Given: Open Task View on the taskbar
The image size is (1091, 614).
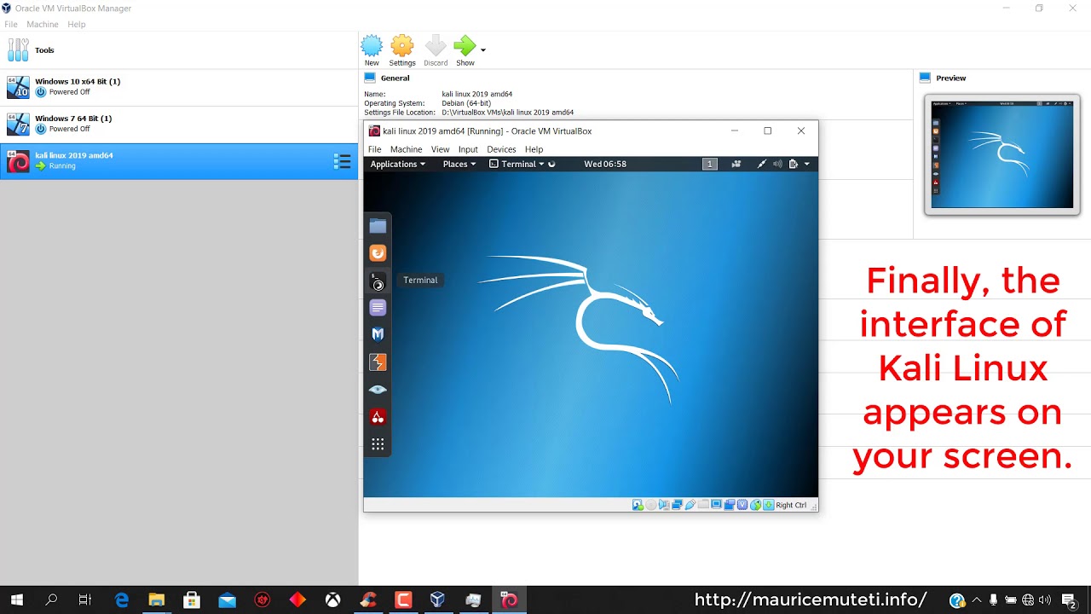Looking at the screenshot, I should [x=84, y=600].
